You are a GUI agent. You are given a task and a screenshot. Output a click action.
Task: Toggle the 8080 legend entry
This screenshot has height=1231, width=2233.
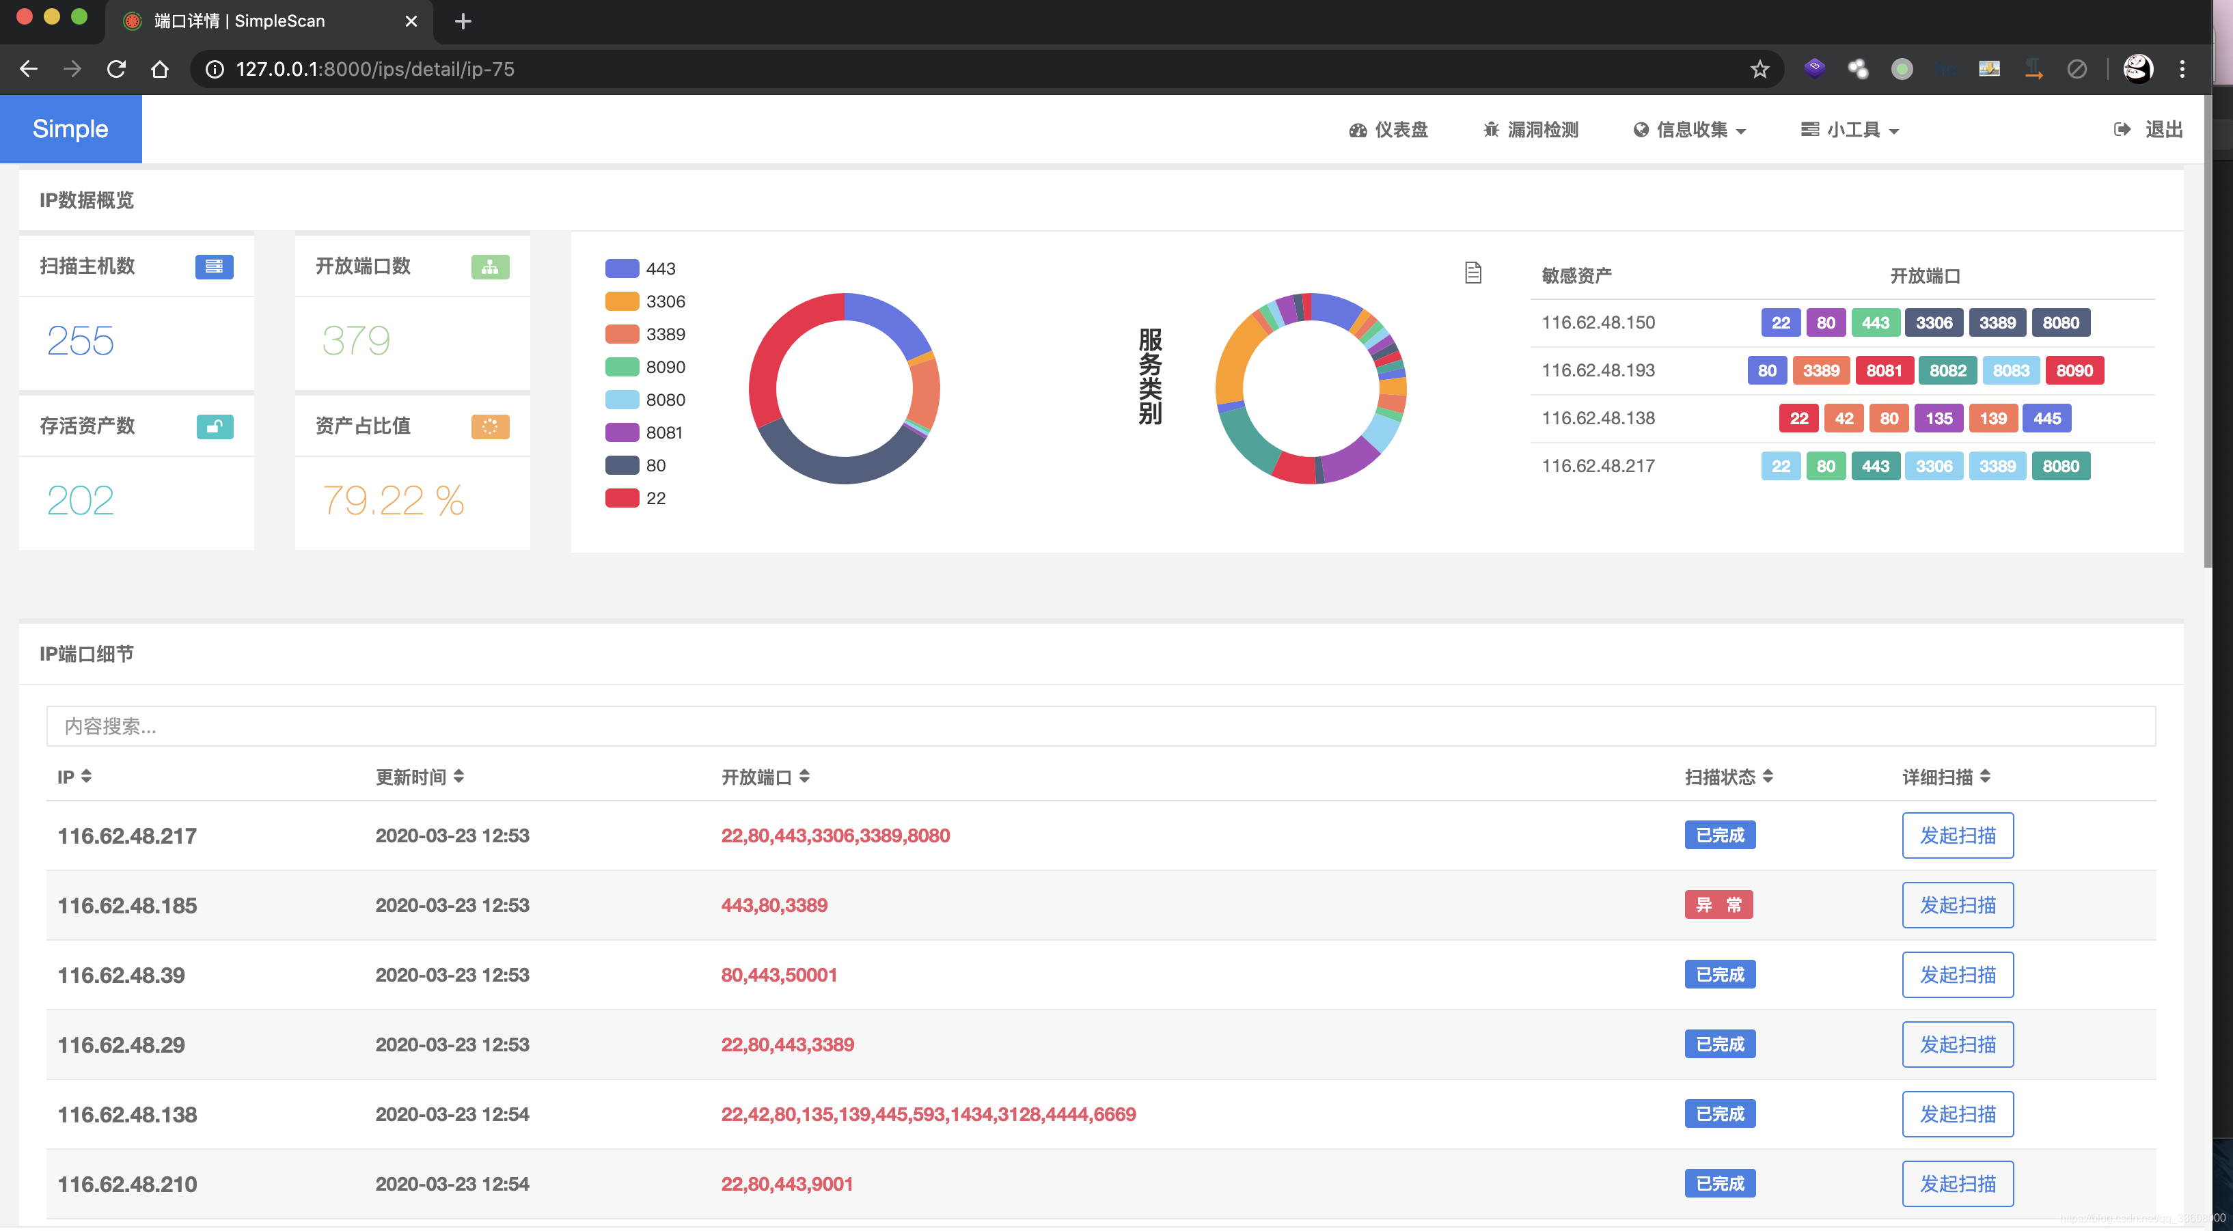click(645, 400)
